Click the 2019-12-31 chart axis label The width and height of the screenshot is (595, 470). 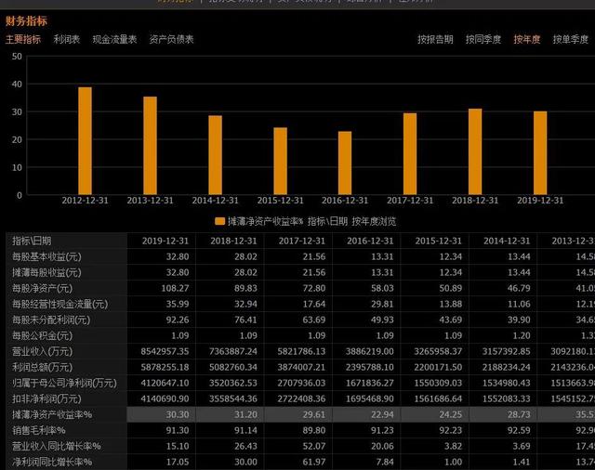point(540,201)
